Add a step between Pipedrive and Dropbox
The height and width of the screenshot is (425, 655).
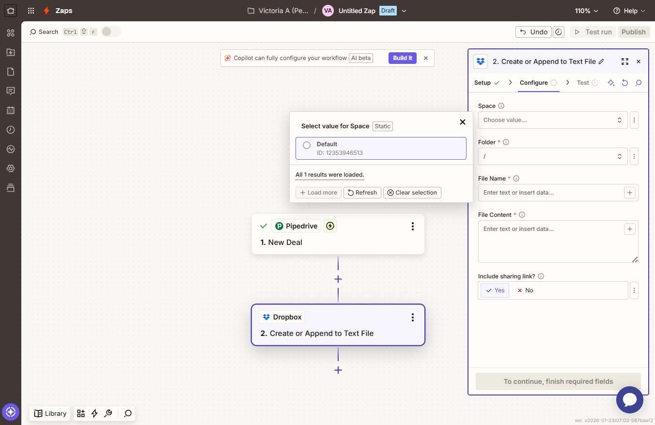[x=338, y=279]
